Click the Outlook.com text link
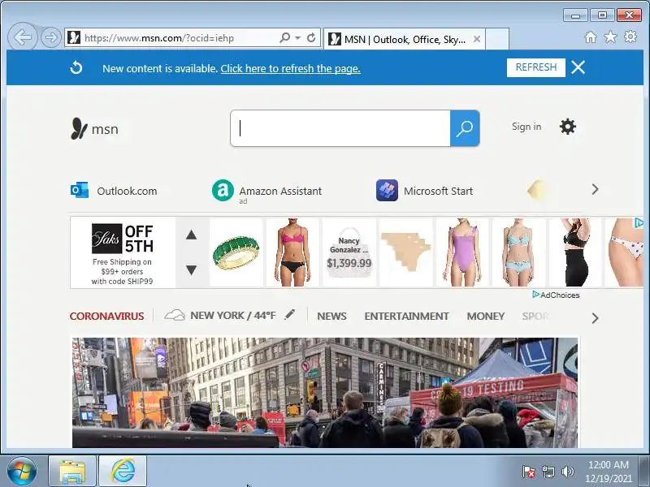 tap(127, 191)
